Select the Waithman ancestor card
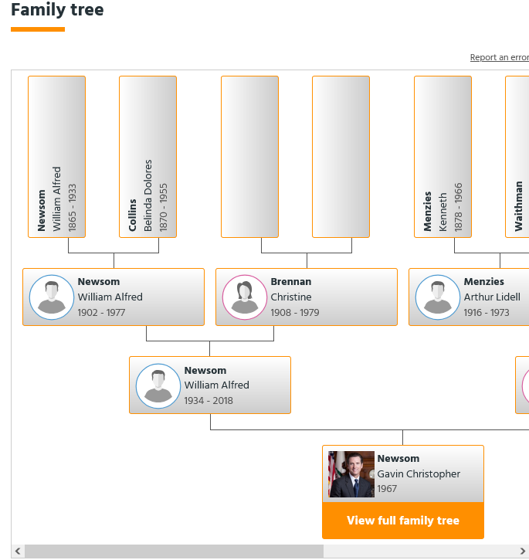 517,157
